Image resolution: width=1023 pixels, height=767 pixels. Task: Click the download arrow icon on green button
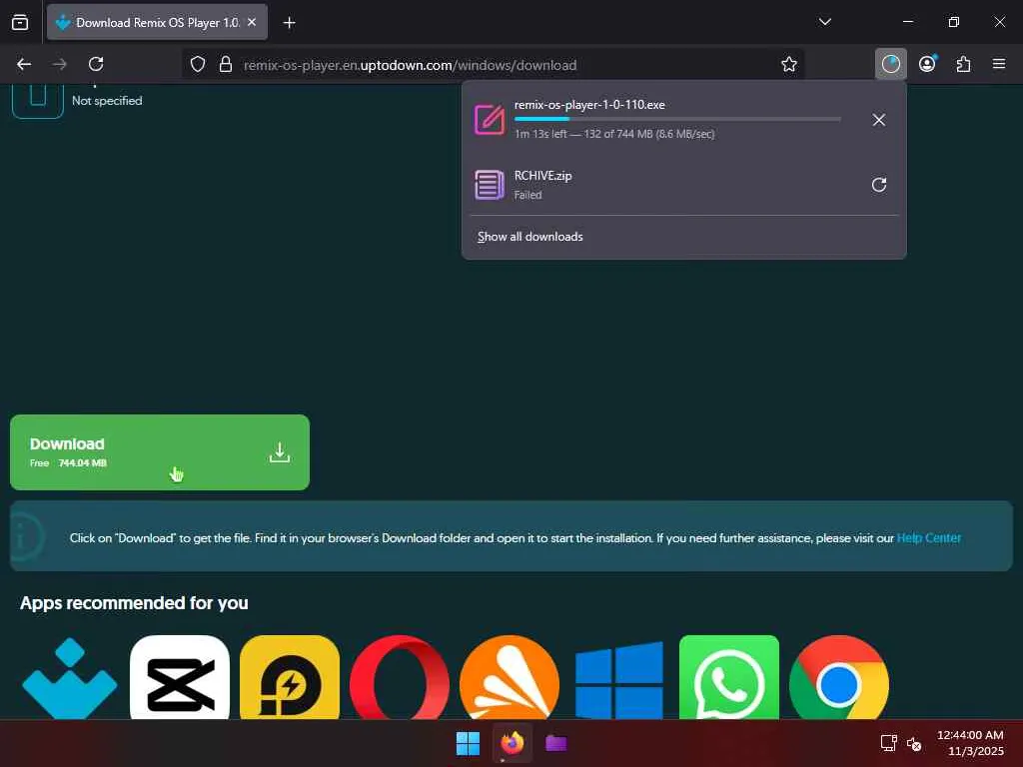coord(280,452)
